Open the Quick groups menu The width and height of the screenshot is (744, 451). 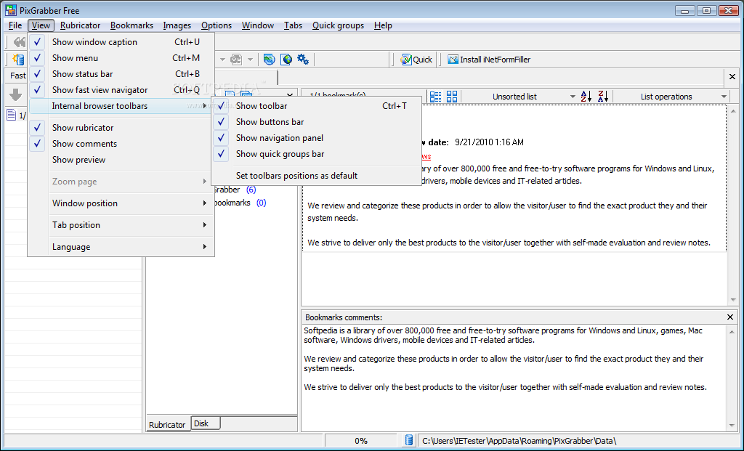[x=339, y=25]
